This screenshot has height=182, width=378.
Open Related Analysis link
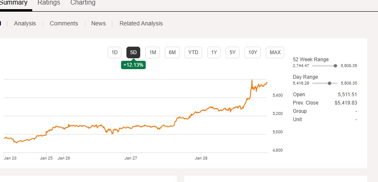click(141, 23)
